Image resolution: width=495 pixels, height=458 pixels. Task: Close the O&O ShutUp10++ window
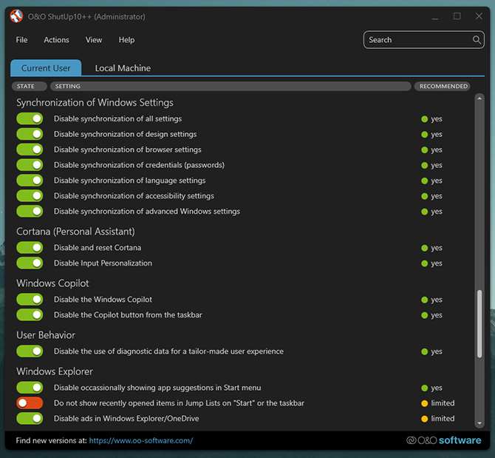(x=479, y=16)
